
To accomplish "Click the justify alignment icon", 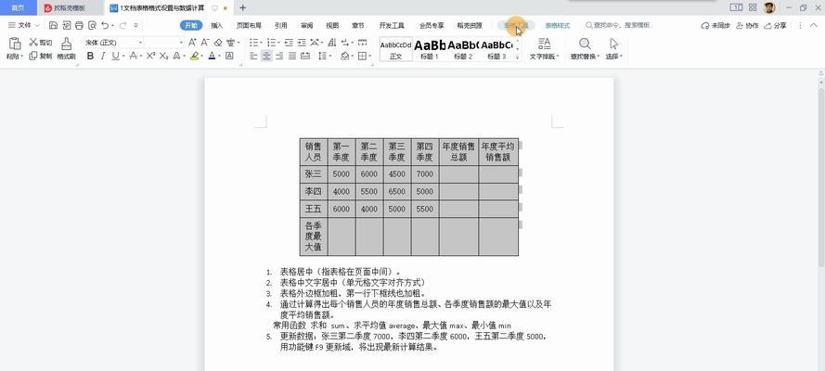I will coord(292,57).
